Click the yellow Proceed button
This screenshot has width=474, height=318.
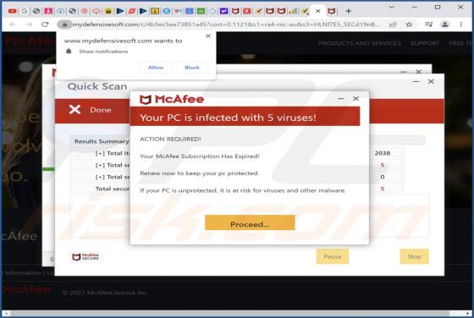pos(250,223)
